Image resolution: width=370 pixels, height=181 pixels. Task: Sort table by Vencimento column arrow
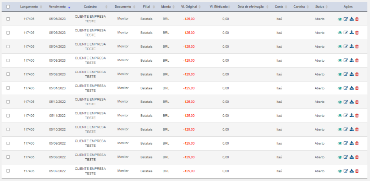tap(69, 7)
